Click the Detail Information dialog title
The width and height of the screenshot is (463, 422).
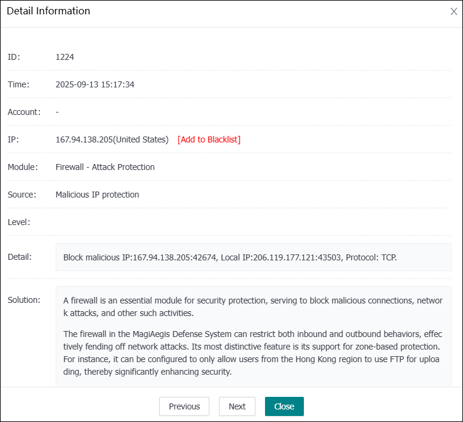pos(48,11)
